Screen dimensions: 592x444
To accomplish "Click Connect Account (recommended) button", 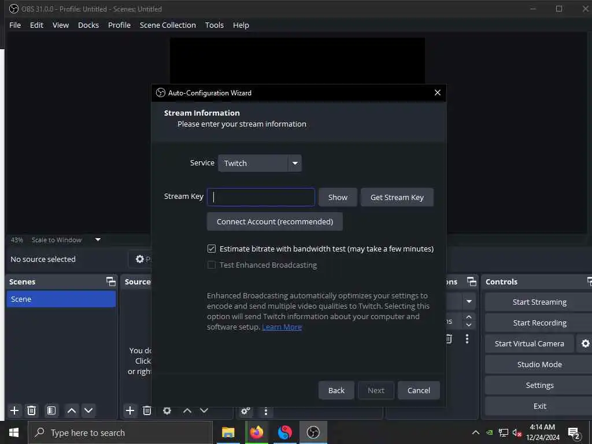I will [x=275, y=221].
